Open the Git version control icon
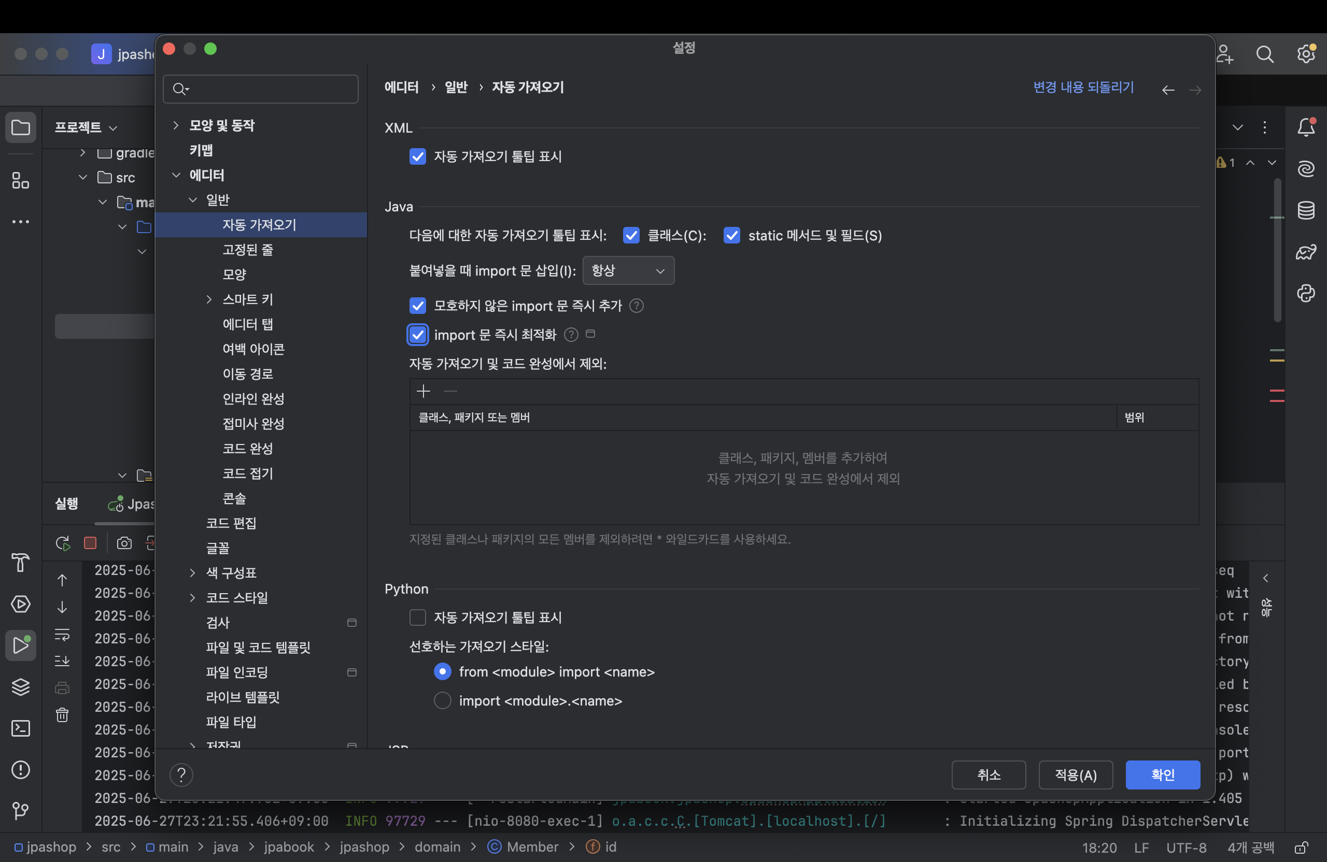Image resolution: width=1327 pixels, height=862 pixels. (21, 811)
